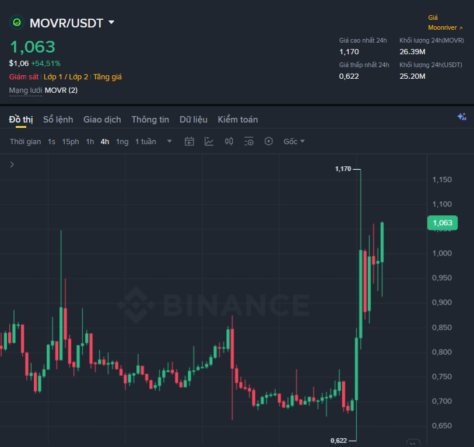Screen dimensions: 474x447
Task: Select the 4h interval
Action: (104, 142)
